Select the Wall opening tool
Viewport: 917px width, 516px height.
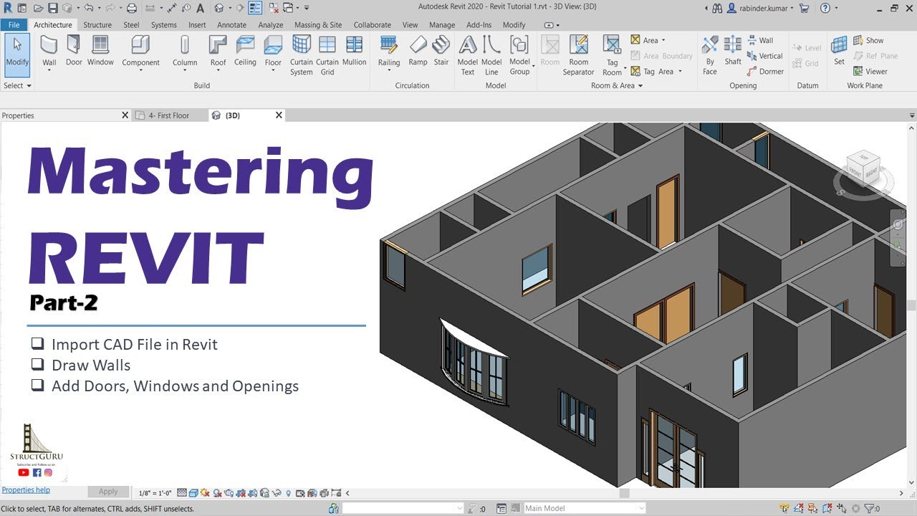point(760,41)
